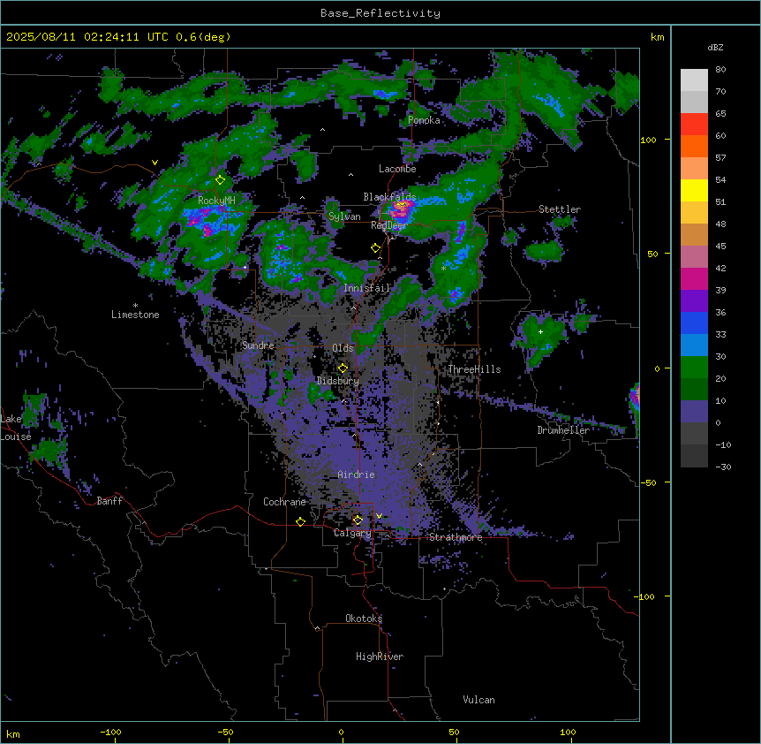
Task: Click the Lake Louise label
Action: point(16,428)
